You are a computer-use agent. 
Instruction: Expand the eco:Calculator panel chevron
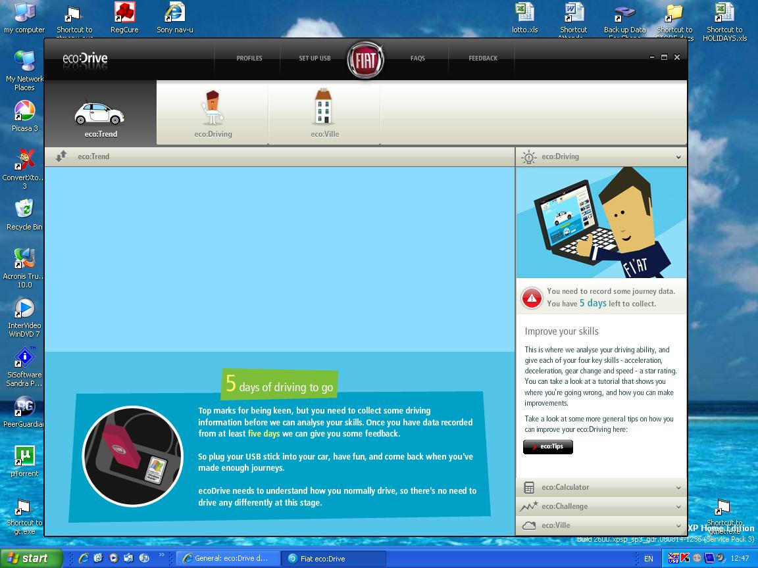(678, 488)
